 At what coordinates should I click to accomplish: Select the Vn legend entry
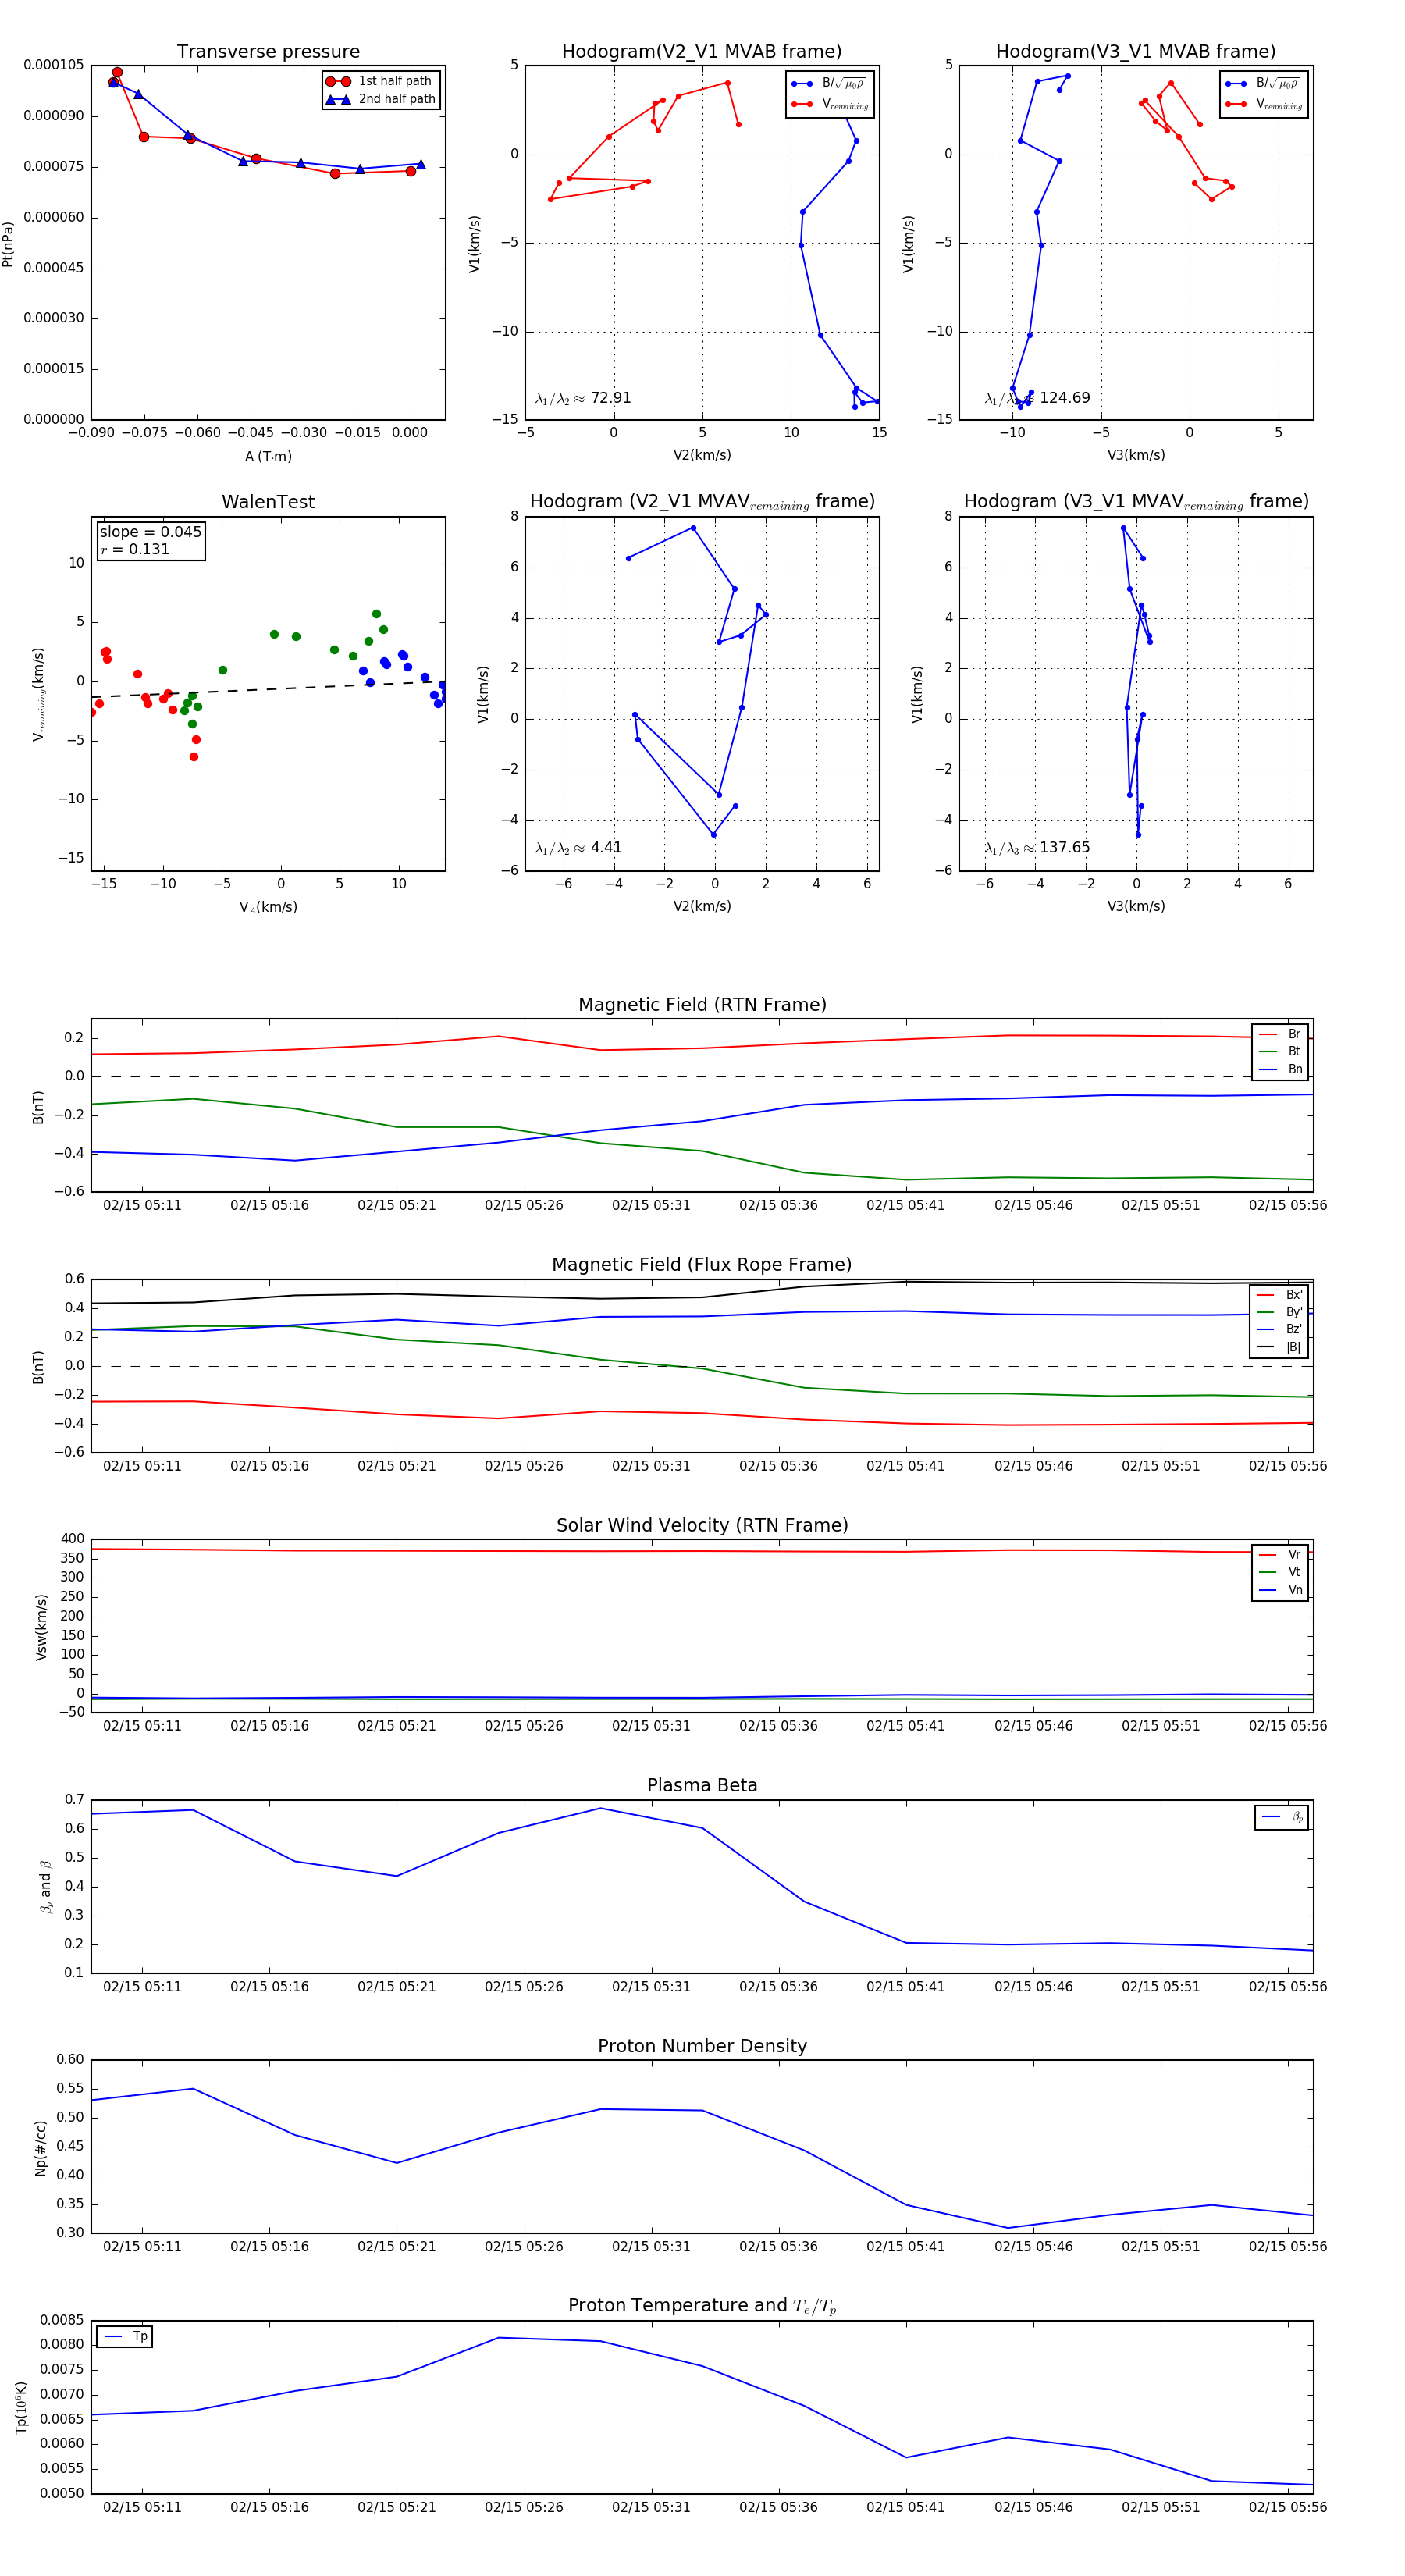(x=1280, y=1590)
